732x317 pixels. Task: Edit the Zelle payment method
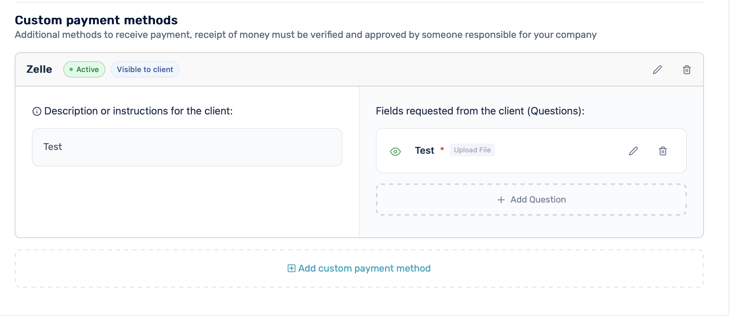[x=657, y=70]
